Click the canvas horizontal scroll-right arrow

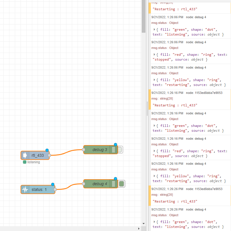point(139,228)
